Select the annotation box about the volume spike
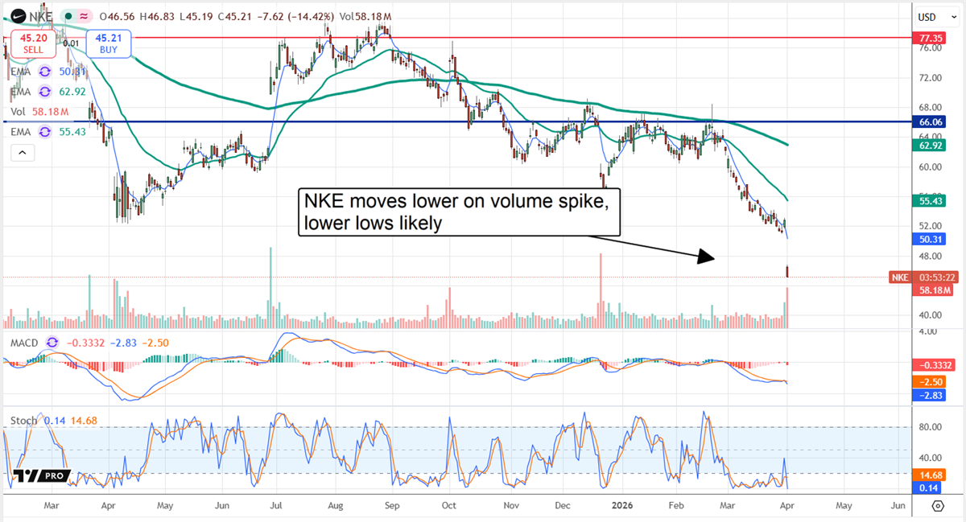 [x=459, y=212]
